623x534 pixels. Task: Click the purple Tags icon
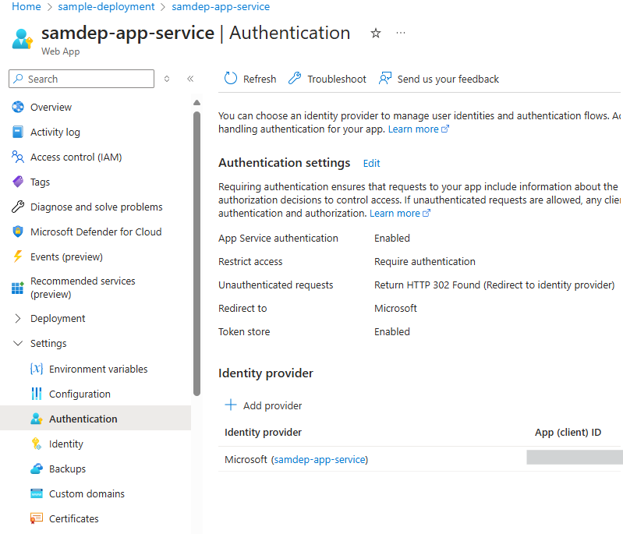18,182
